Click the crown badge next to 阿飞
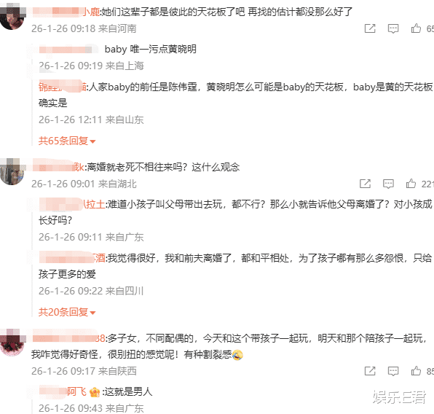This screenshot has width=434, height=414. [95, 392]
